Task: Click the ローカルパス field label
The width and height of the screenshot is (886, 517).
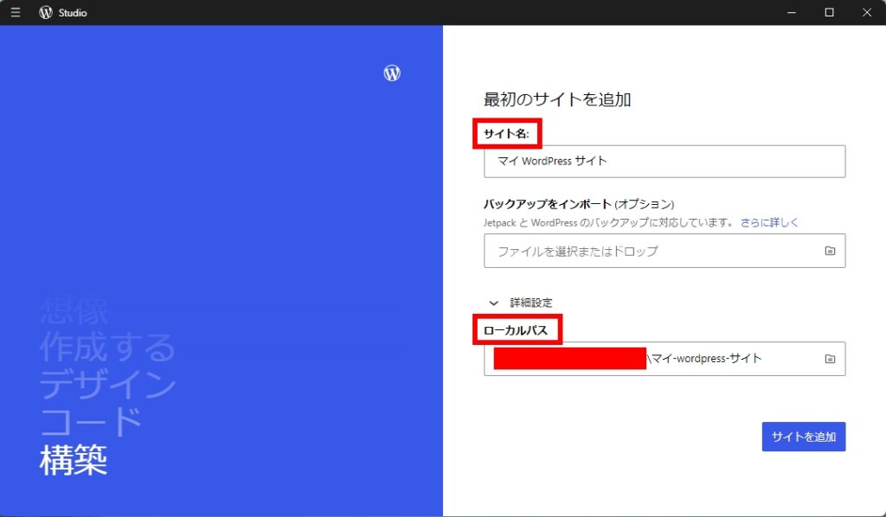Action: [515, 329]
